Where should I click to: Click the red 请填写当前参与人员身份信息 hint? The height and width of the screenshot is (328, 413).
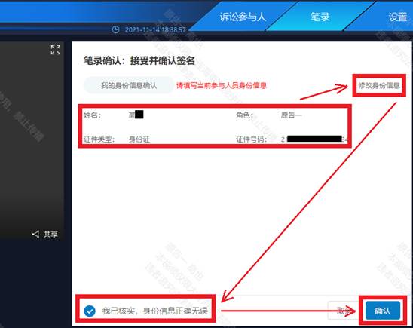point(222,85)
